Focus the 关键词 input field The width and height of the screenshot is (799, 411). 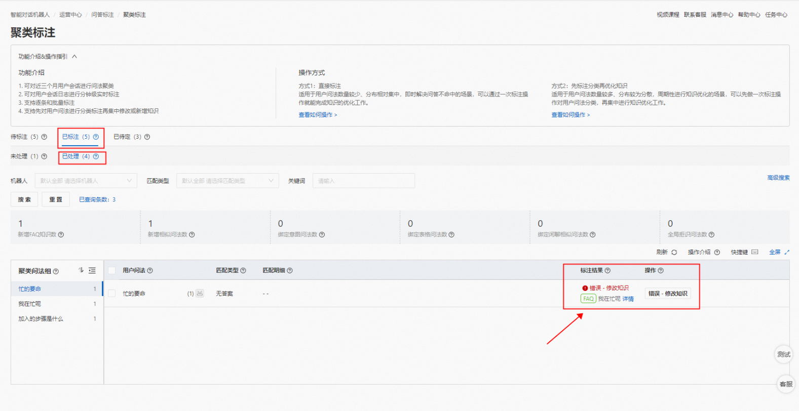click(364, 181)
